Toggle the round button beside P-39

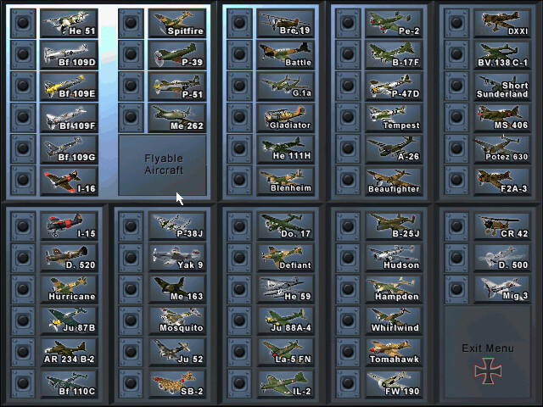[x=131, y=54]
